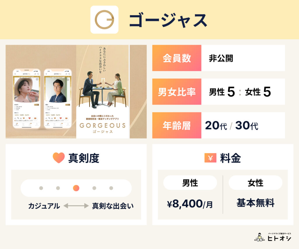The image size is (299, 249).
Task: Click the 男性 price pill label
Action: tap(190, 183)
